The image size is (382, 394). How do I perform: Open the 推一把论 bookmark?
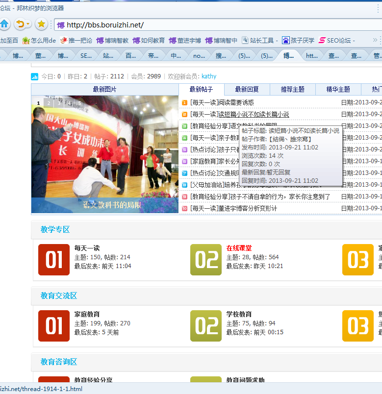tap(76, 40)
